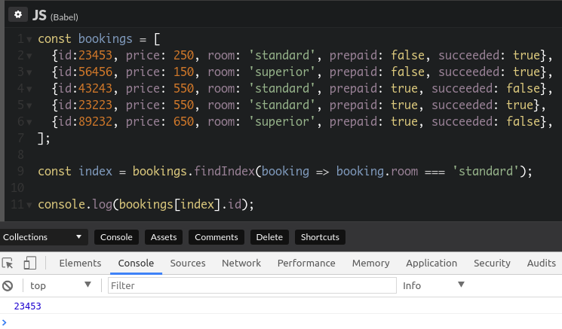Click the JS (Babel) panel title
Image resolution: width=562 pixels, height=329 pixels.
[x=55, y=16]
